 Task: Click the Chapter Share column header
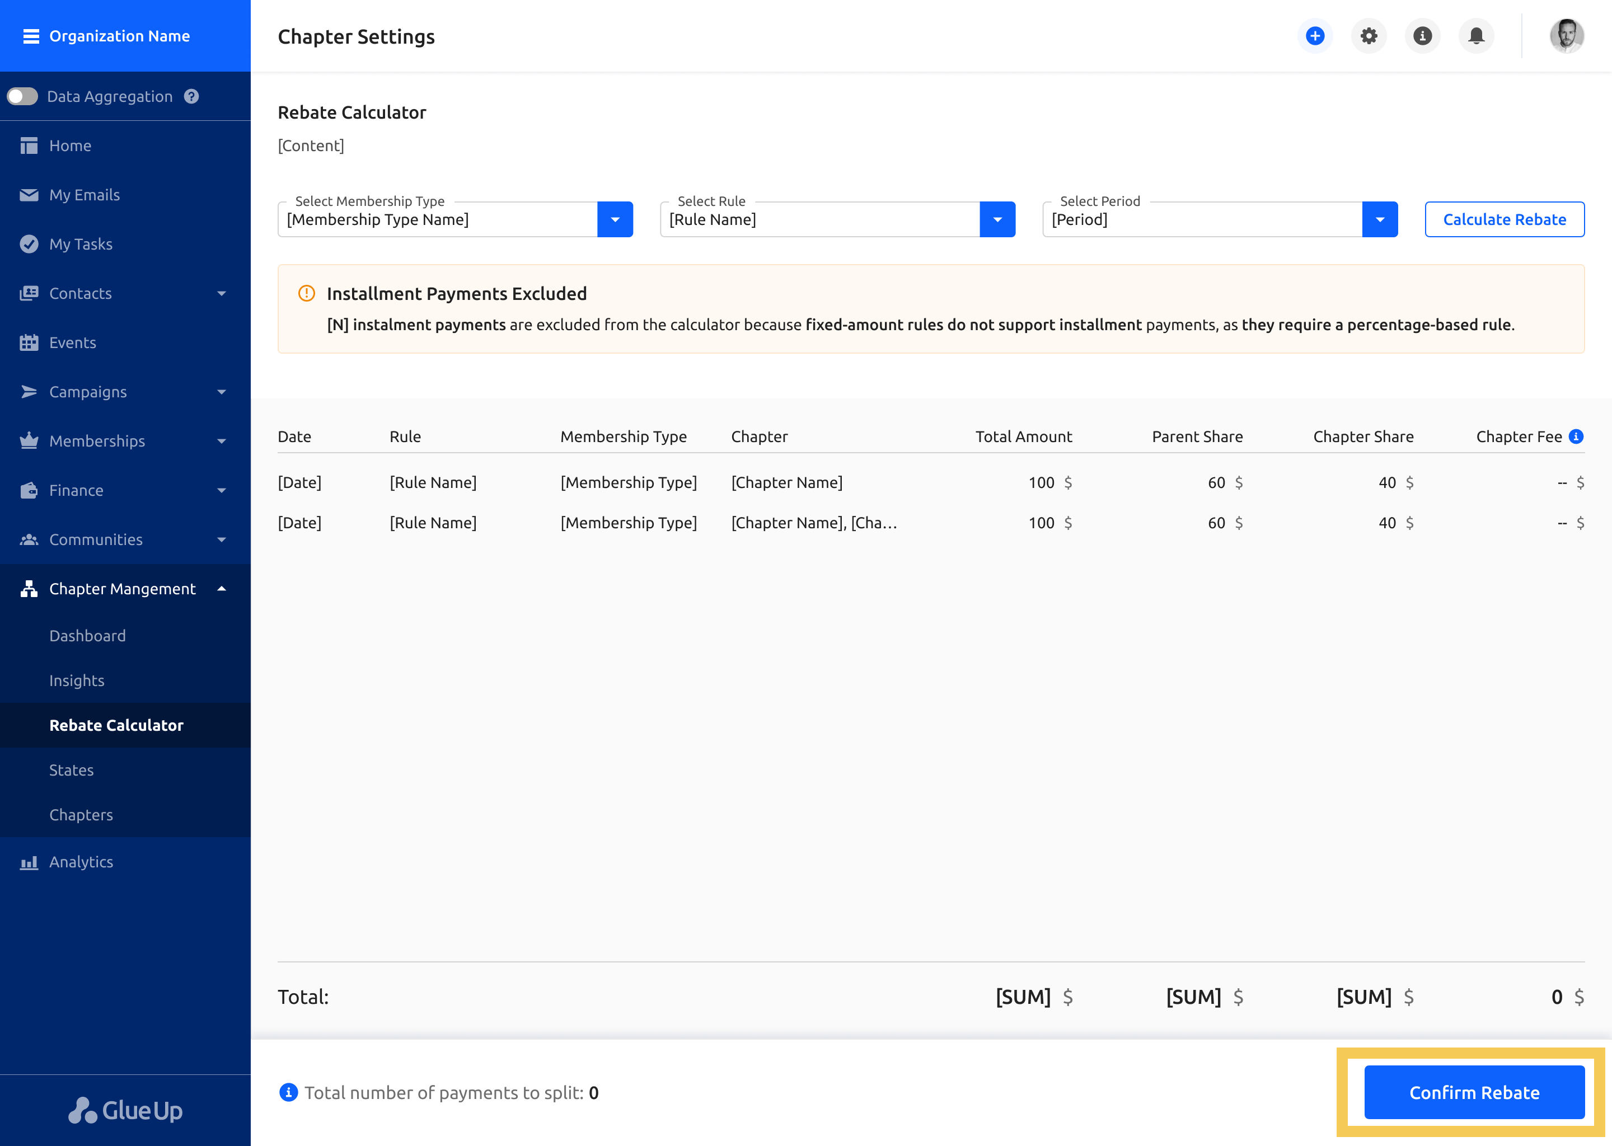coord(1363,437)
